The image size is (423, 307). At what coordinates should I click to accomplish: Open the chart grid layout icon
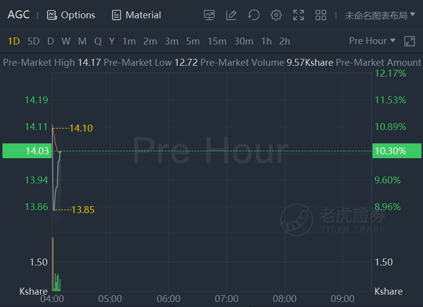tap(321, 15)
